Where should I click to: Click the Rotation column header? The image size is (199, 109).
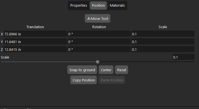point(99,27)
